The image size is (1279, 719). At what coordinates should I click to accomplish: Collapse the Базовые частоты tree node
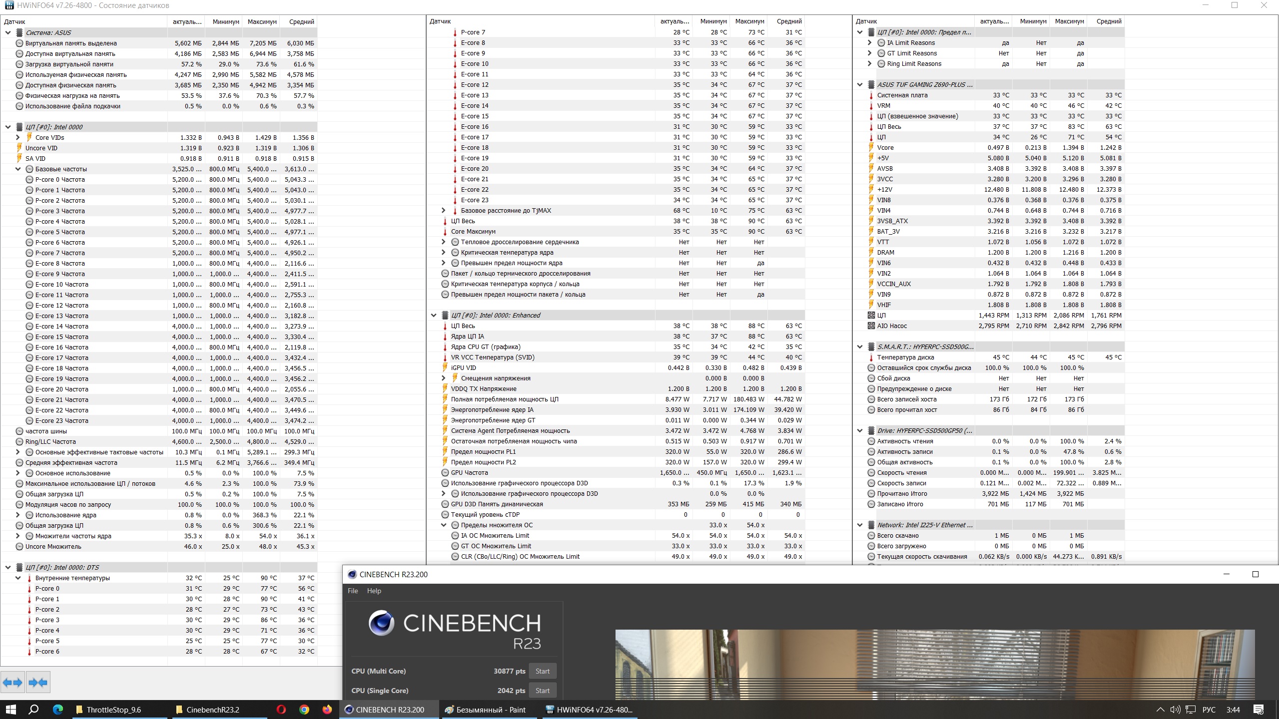tap(18, 169)
